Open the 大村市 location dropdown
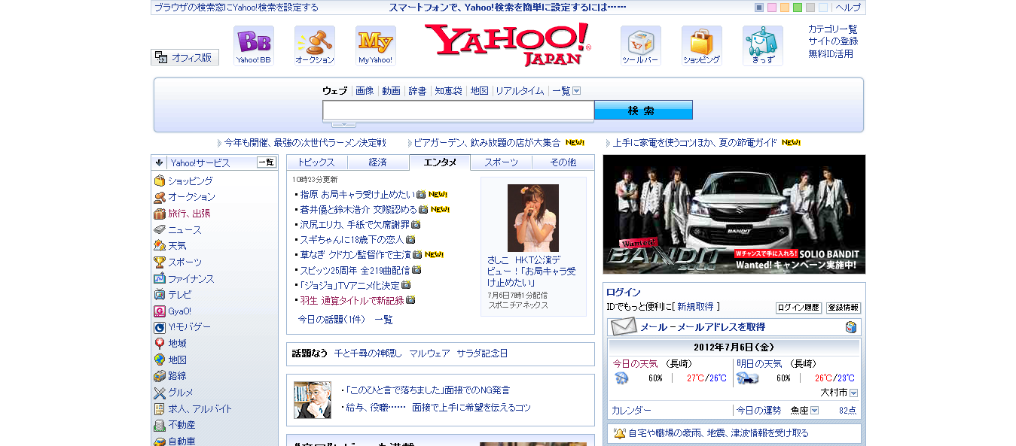Image resolution: width=1016 pixels, height=446 pixels. pyautogui.click(x=853, y=393)
